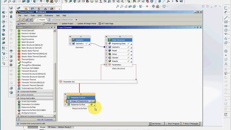Select the Response Surface cell in system C
The height and width of the screenshot is (130, 231).
[81, 105]
